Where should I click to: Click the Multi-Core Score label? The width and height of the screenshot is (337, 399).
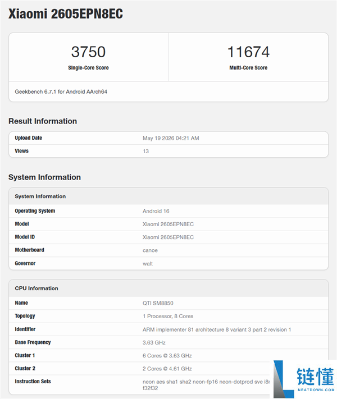point(248,68)
